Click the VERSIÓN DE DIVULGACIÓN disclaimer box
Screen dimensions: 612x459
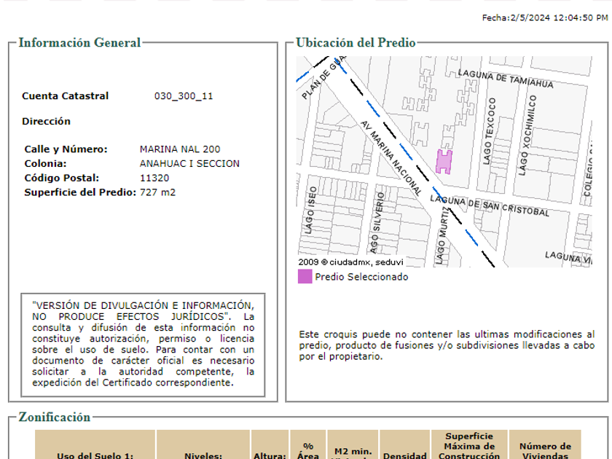143,345
